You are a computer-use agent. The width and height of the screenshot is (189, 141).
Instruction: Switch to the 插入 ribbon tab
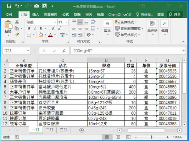pos(35,15)
